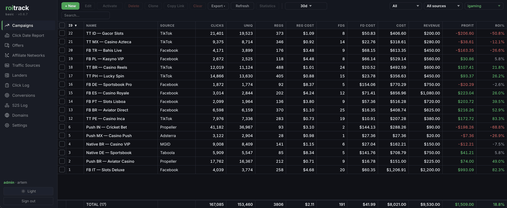Click the Click Date Report chart icon
The width and height of the screenshot is (507, 208).
point(7,35)
